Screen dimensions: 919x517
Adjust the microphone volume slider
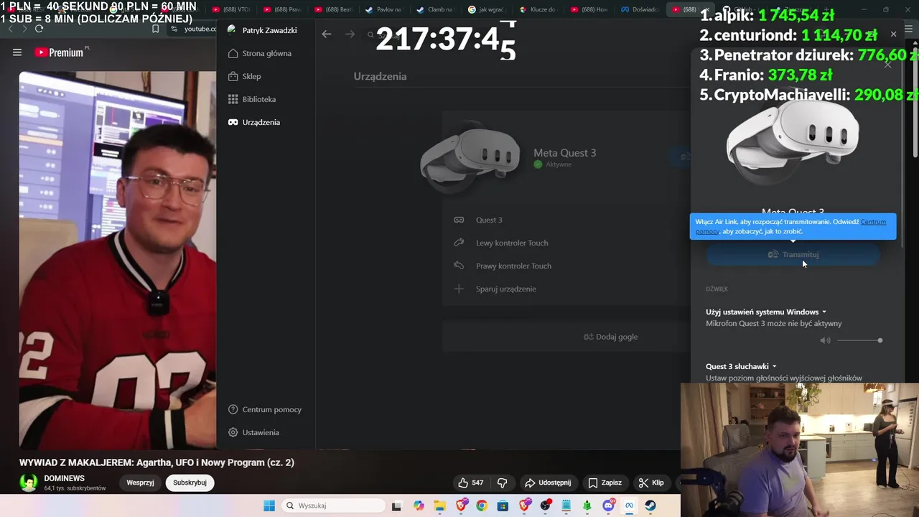pos(859,340)
